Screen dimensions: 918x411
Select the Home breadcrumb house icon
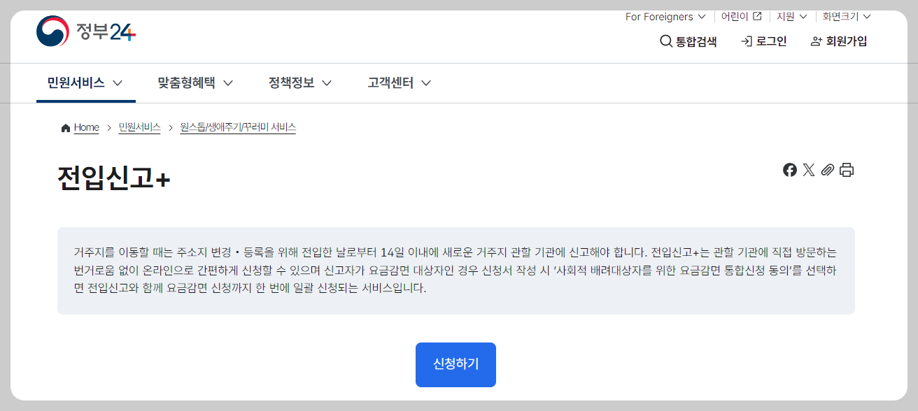pyautogui.click(x=64, y=127)
